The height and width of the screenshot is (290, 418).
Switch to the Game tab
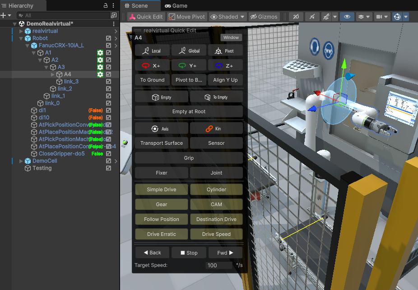tap(176, 5)
